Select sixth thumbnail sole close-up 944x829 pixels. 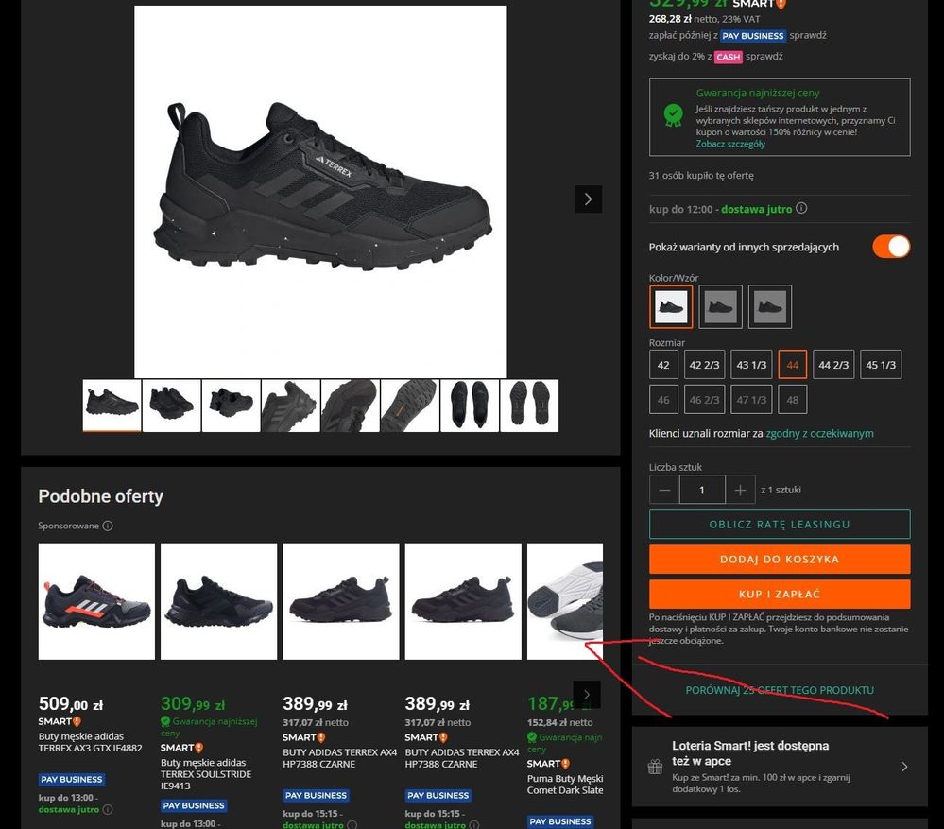(x=410, y=406)
